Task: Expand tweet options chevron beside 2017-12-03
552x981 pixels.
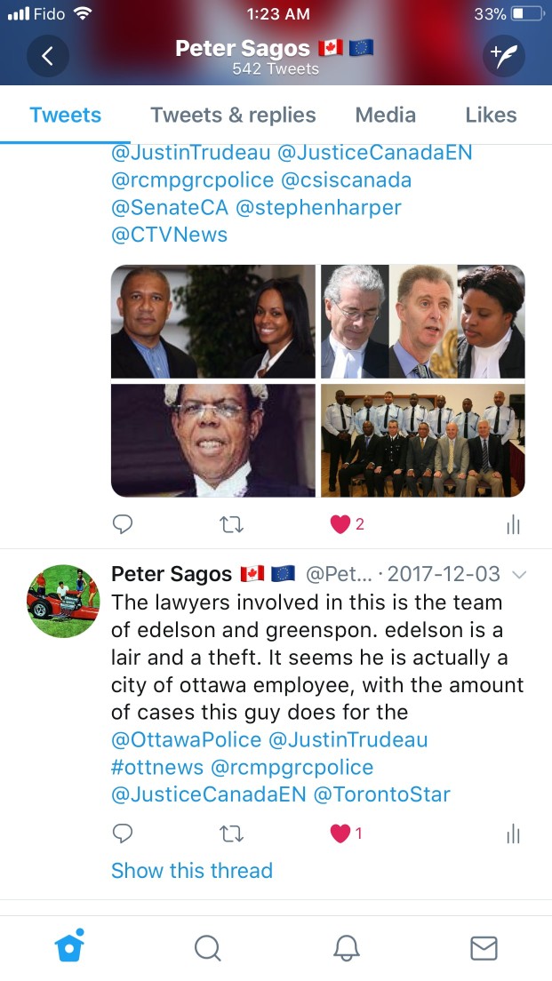Action: 518,574
